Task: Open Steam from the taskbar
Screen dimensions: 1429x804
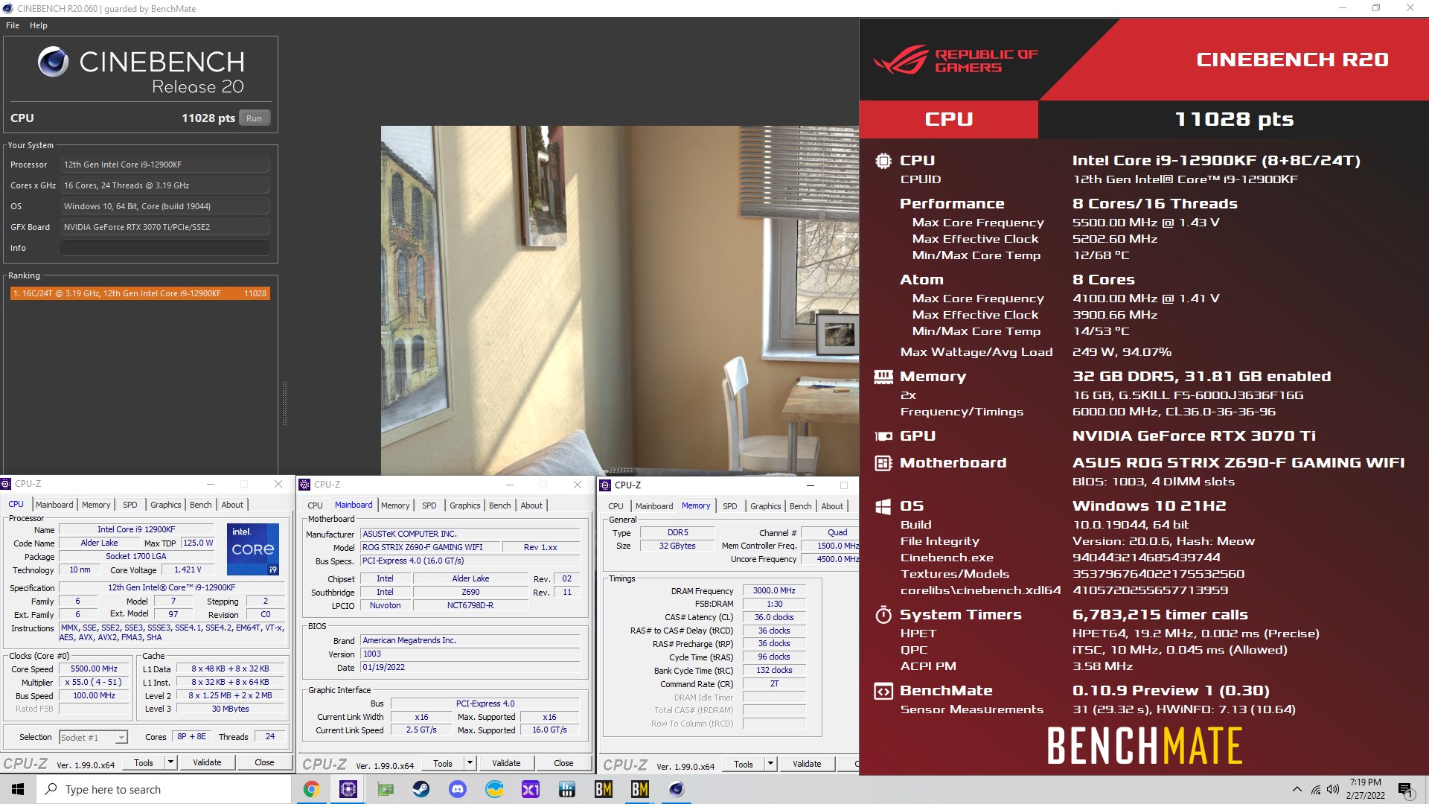Action: 421,789
